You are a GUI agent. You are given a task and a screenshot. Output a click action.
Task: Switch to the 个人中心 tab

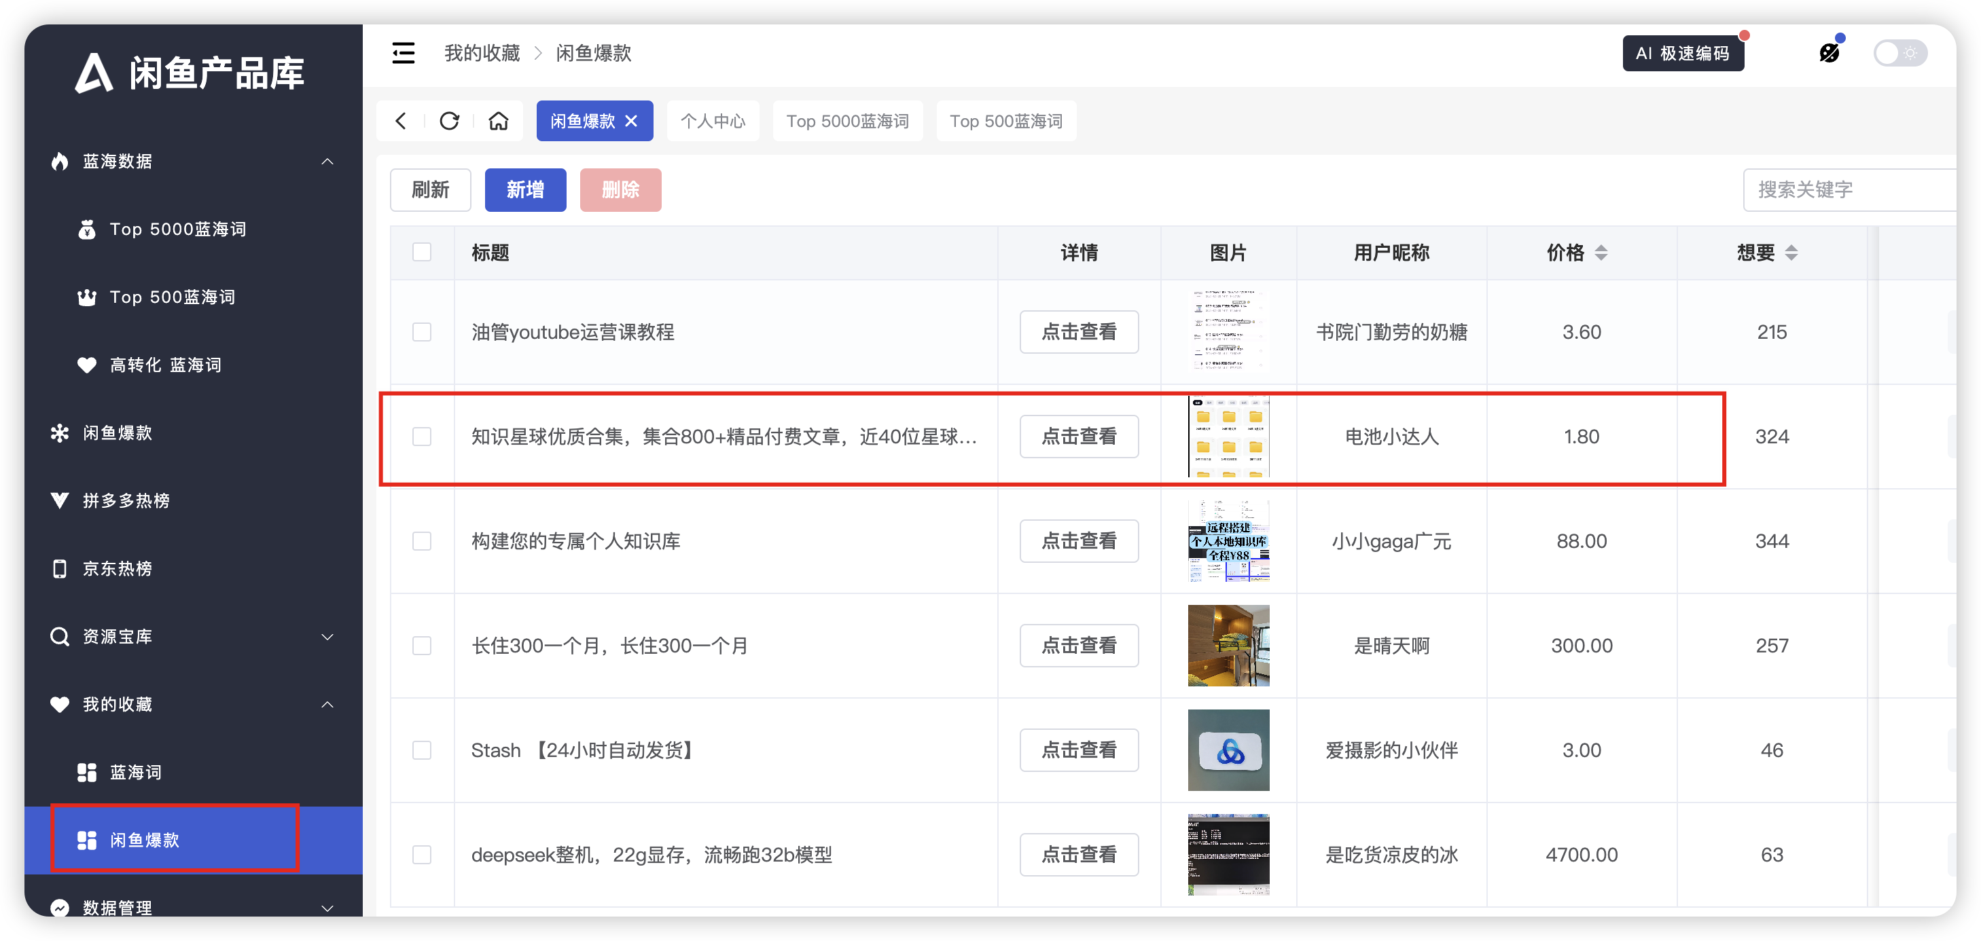[712, 121]
